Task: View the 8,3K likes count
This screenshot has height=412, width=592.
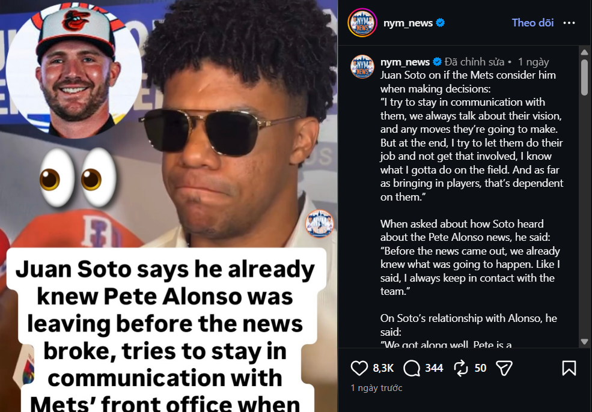Action: tap(383, 368)
